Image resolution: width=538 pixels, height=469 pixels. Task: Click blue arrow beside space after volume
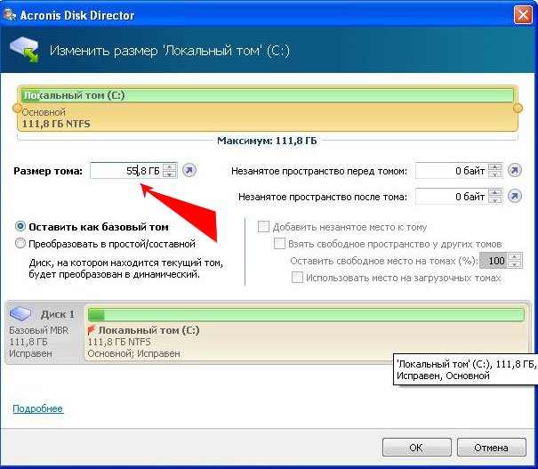tap(514, 196)
